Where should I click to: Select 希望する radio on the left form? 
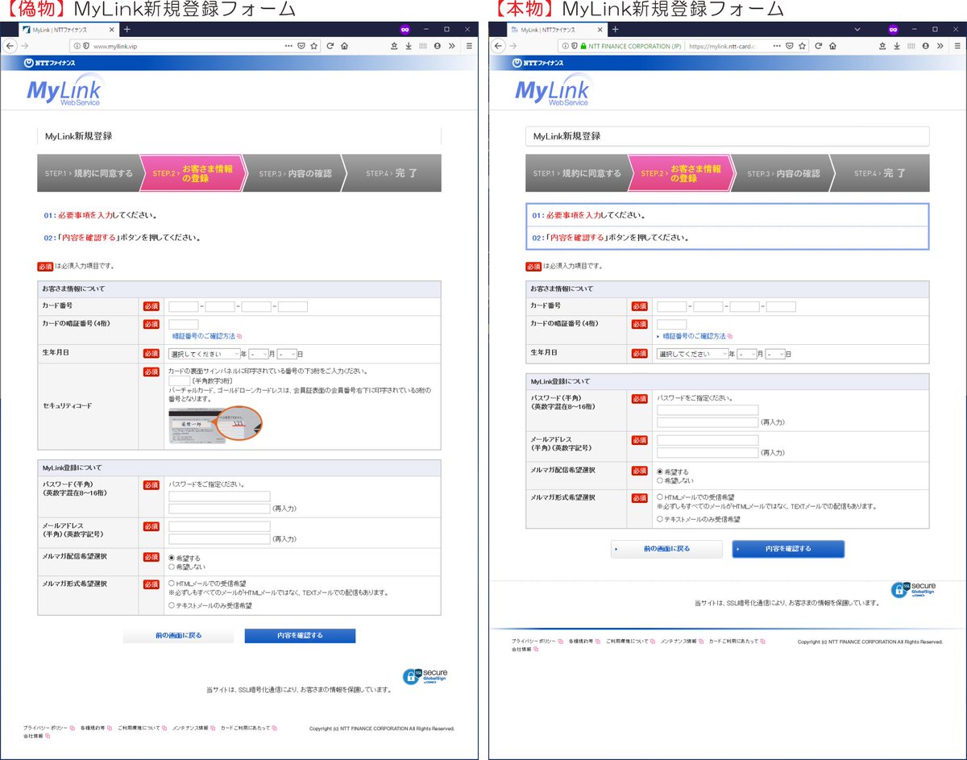172,558
